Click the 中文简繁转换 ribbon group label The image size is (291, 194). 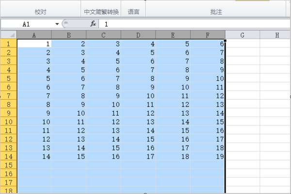101,12
